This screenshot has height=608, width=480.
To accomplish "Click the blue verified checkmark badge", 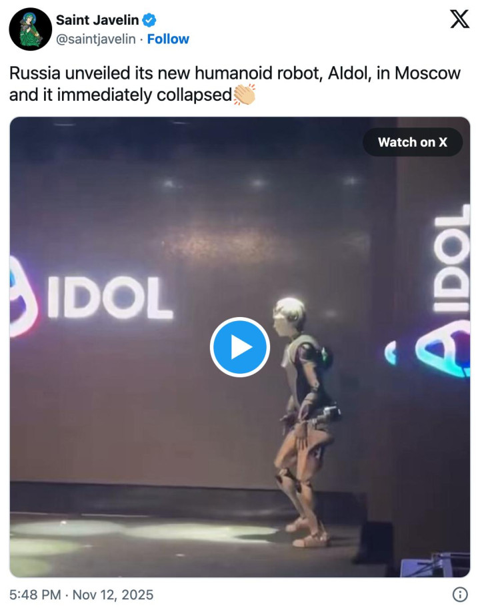I will tap(149, 20).
